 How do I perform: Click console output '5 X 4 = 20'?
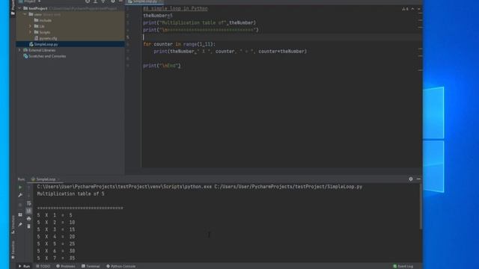click(x=56, y=237)
